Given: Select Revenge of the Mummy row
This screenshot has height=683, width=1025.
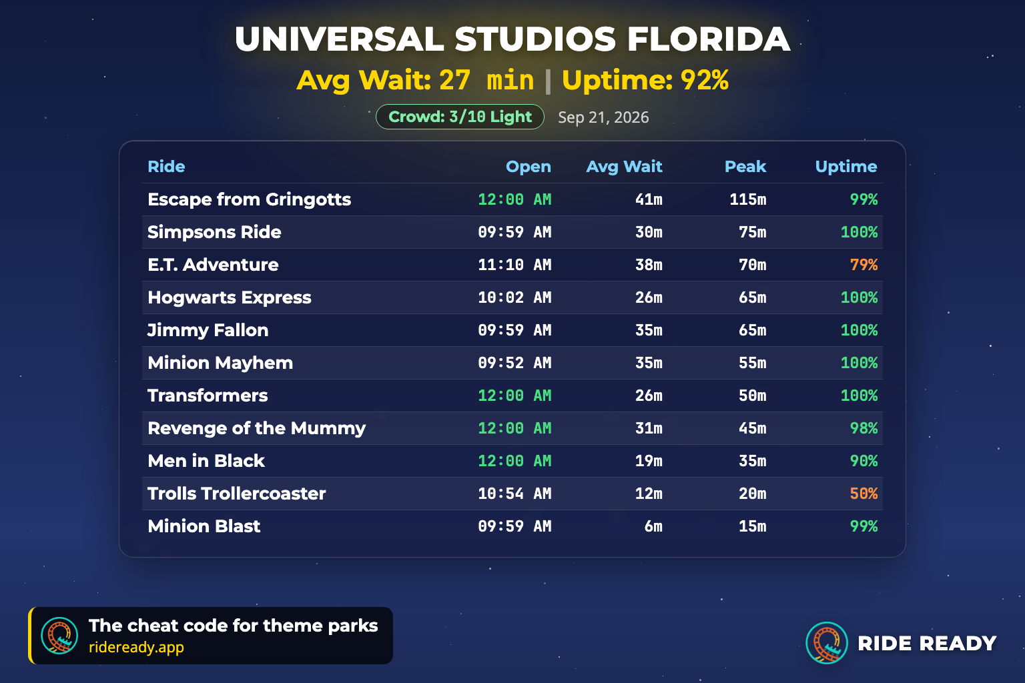Looking at the screenshot, I should [512, 428].
